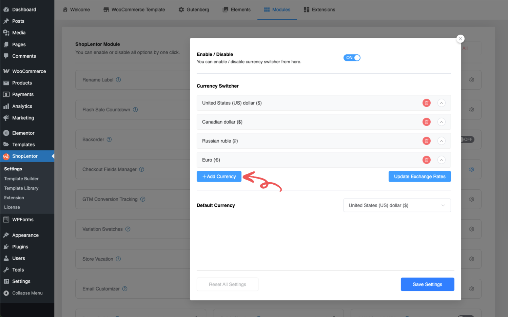The width and height of the screenshot is (508, 317).
Task: Open WooCommerce in the admin sidebar
Action: click(x=29, y=71)
